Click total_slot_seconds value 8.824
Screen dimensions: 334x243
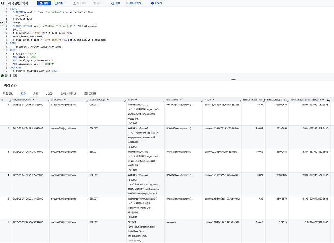tap(260, 175)
